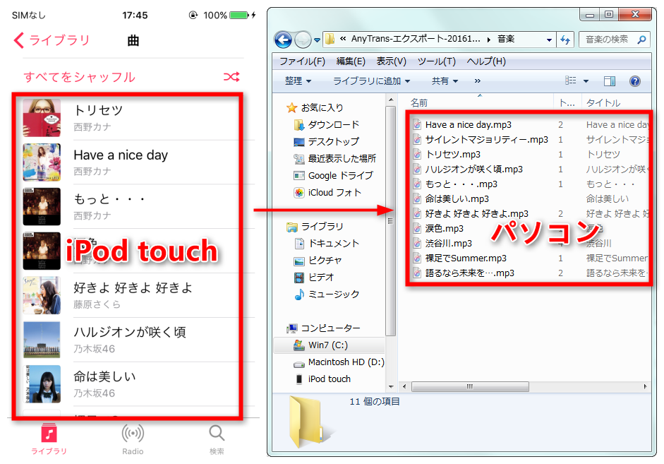This screenshot has height=464, width=664.
Task: Tap the shuffle icon beside すべてをシャッフル
Action: coord(231,77)
